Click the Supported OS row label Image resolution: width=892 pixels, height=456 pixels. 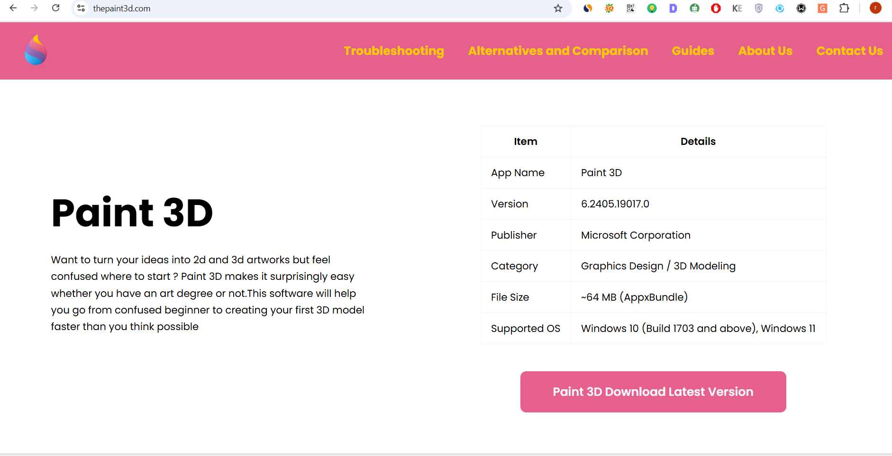526,329
